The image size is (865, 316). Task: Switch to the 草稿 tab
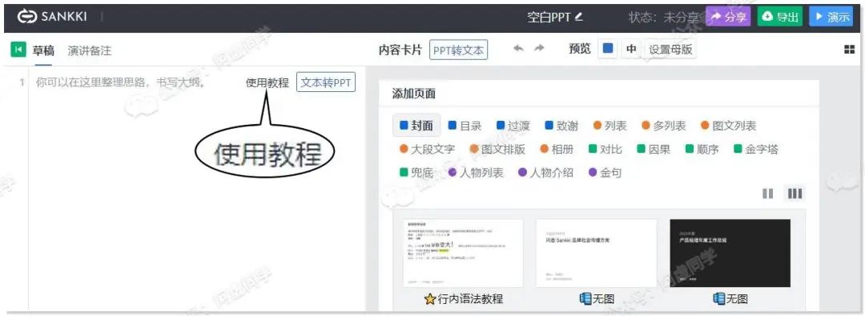coord(43,50)
